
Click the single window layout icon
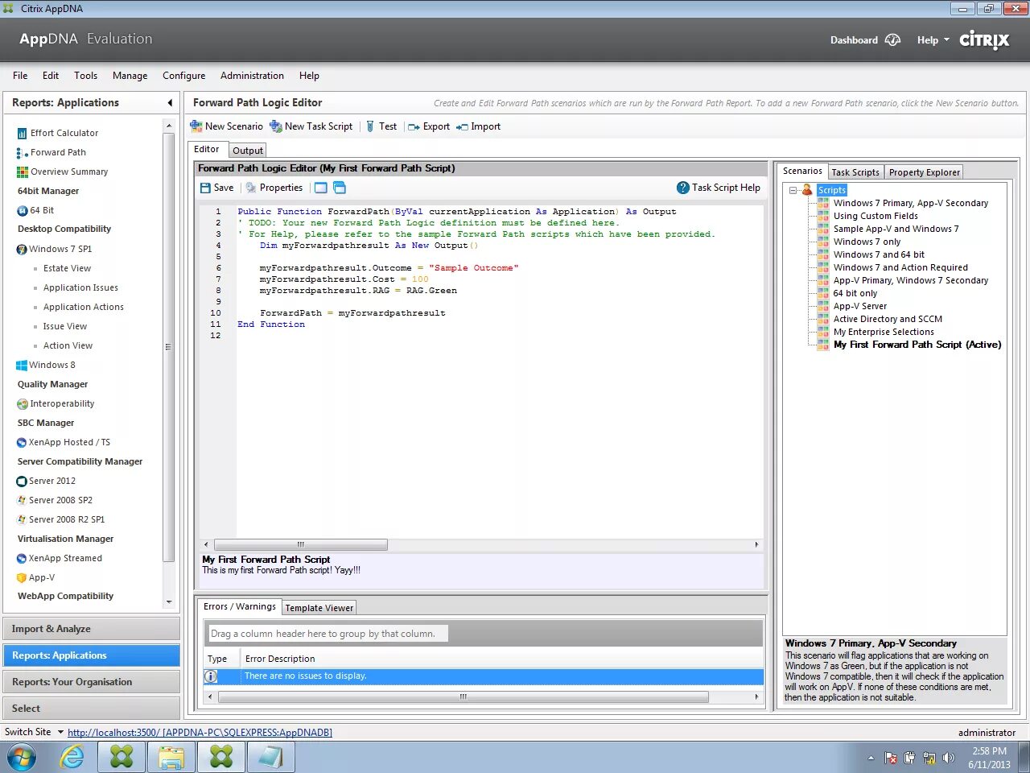(x=321, y=188)
